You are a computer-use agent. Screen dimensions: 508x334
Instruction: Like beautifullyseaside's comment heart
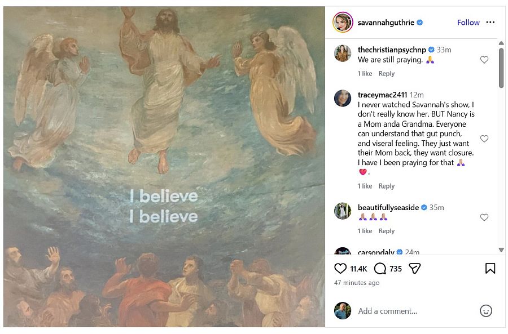click(x=484, y=217)
